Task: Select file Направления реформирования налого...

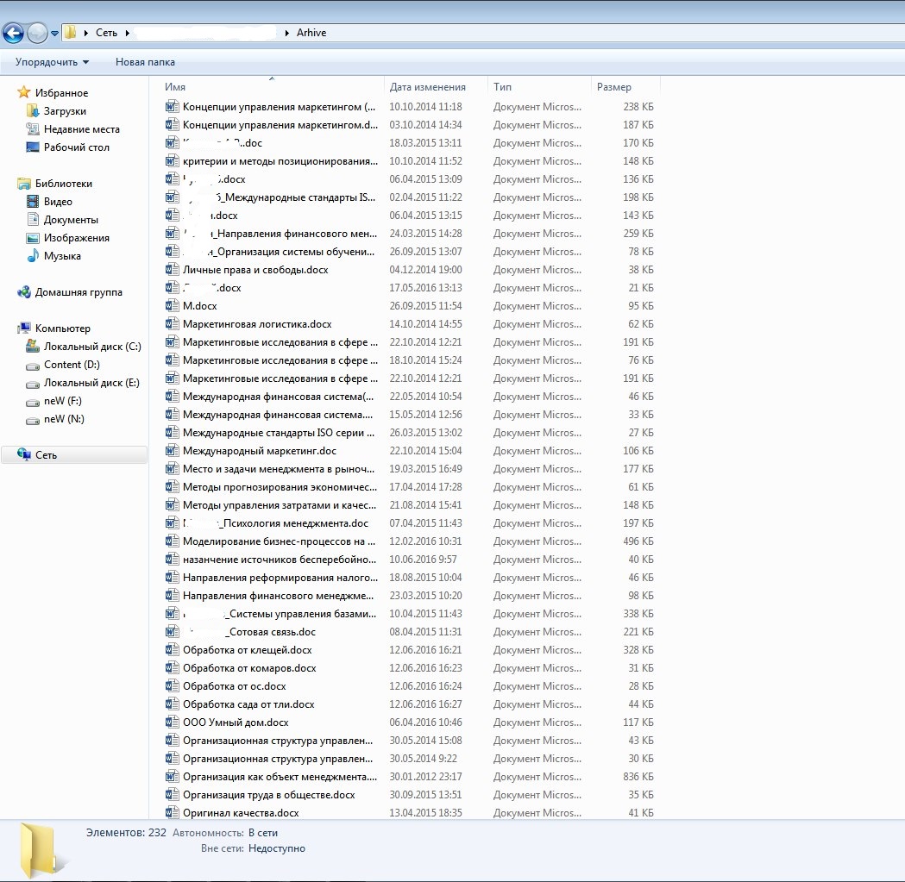Action: click(280, 578)
